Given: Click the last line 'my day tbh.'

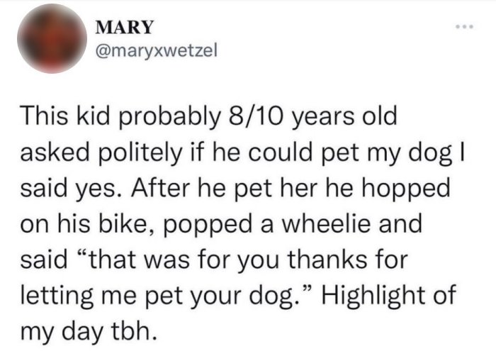Looking at the screenshot, I should 89,331.
